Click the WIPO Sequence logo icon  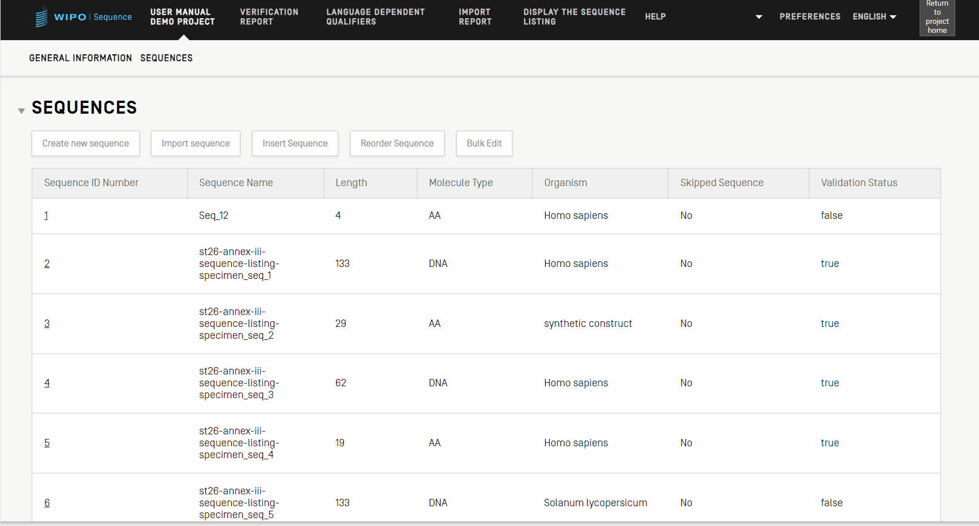click(42, 17)
